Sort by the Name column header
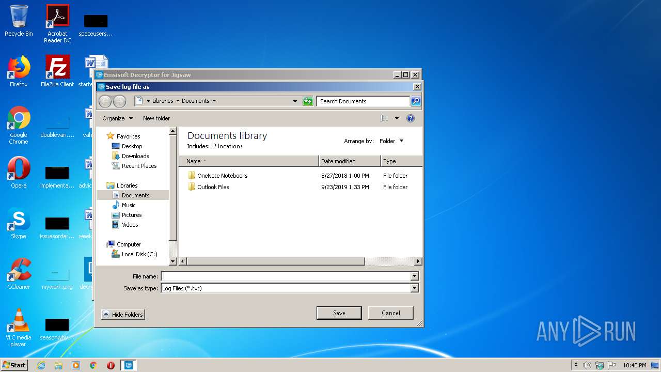661x372 pixels. click(249, 161)
